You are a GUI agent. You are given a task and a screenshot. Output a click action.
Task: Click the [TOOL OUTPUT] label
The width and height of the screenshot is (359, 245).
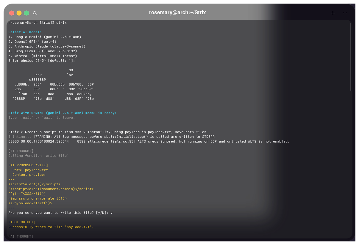22,222
